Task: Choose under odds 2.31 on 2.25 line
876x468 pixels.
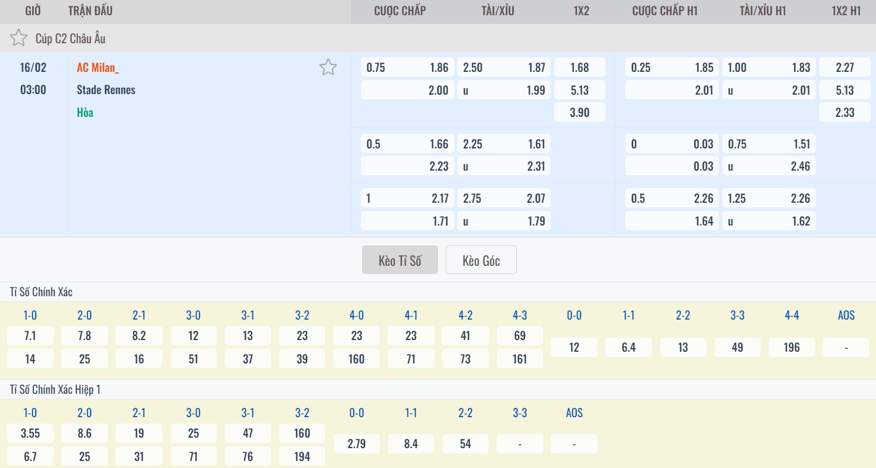Action: point(503,167)
